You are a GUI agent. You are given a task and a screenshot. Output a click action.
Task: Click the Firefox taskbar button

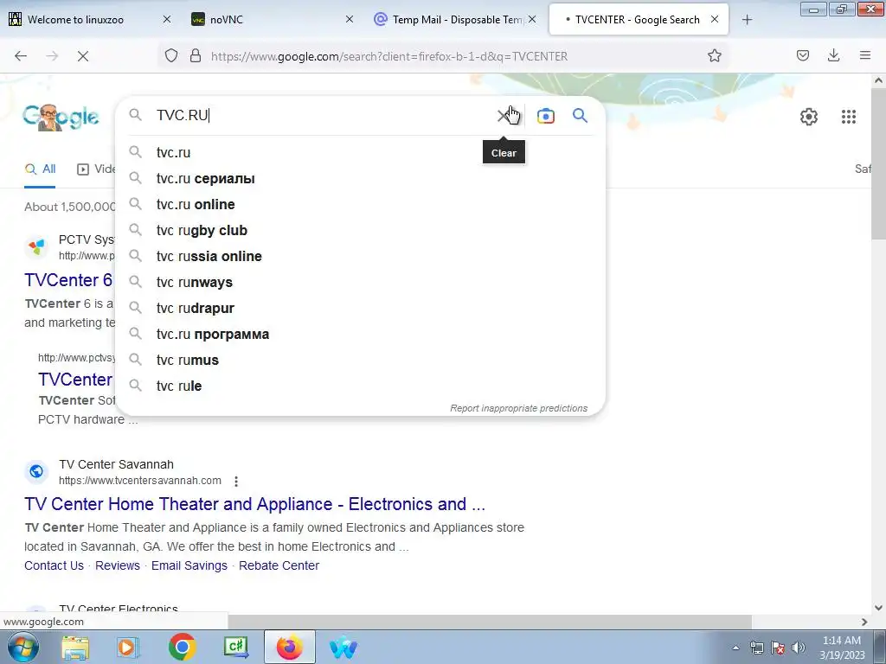(x=290, y=647)
